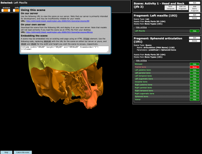Hide the Right zygomatic bone entity
Screen dimensions: 202x154
pyautogui.click(x=194, y=94)
